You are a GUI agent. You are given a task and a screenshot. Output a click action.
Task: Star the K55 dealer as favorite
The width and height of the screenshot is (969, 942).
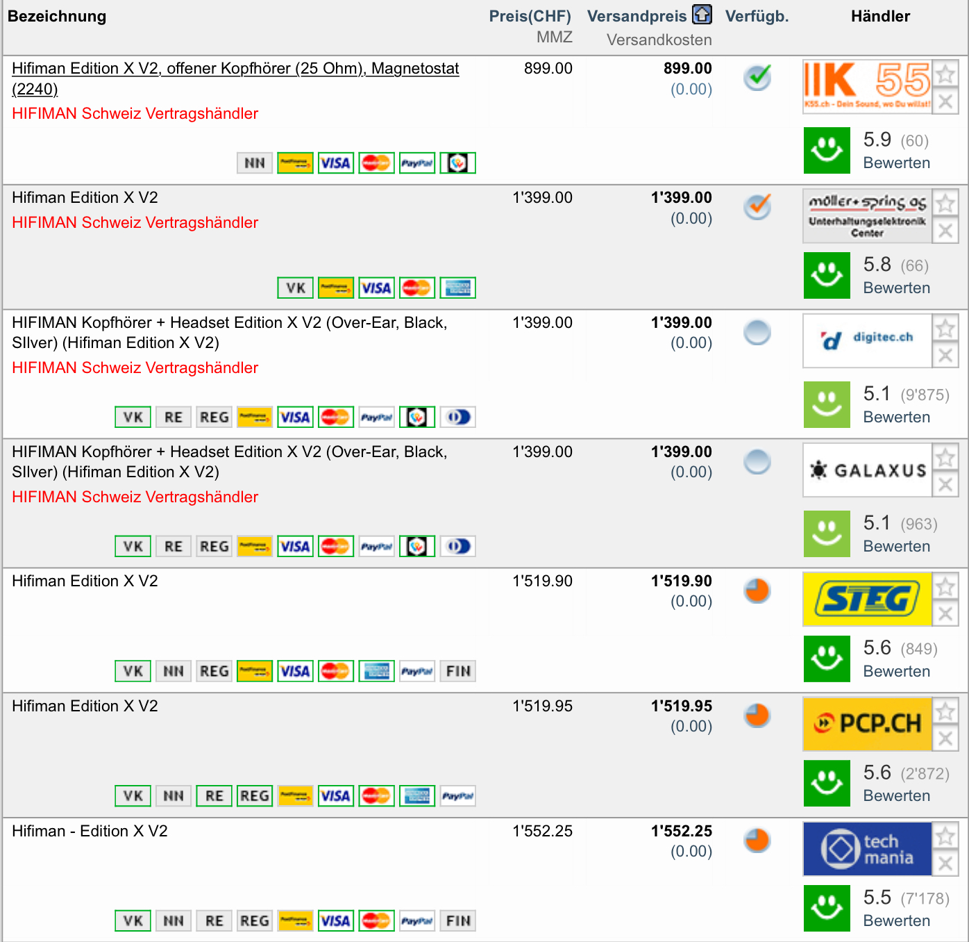945,74
